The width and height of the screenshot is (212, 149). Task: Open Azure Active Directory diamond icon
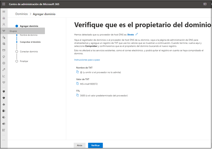pos(4,105)
